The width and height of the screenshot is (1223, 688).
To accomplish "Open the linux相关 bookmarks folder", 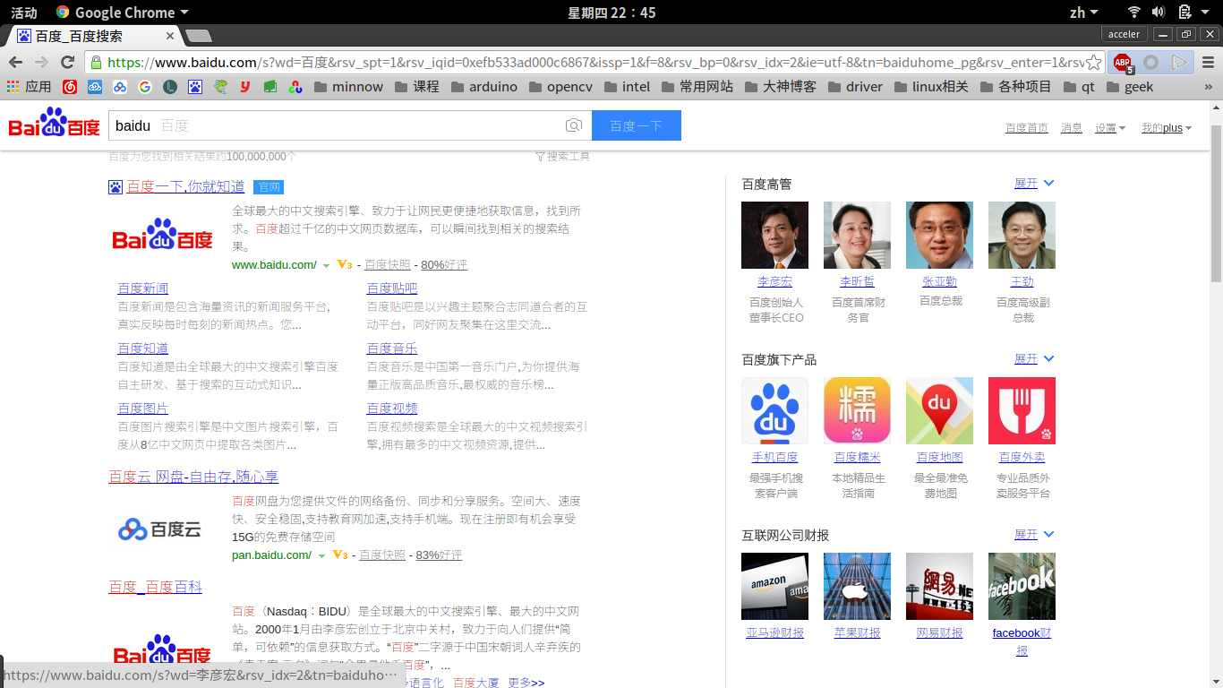I will click(931, 87).
